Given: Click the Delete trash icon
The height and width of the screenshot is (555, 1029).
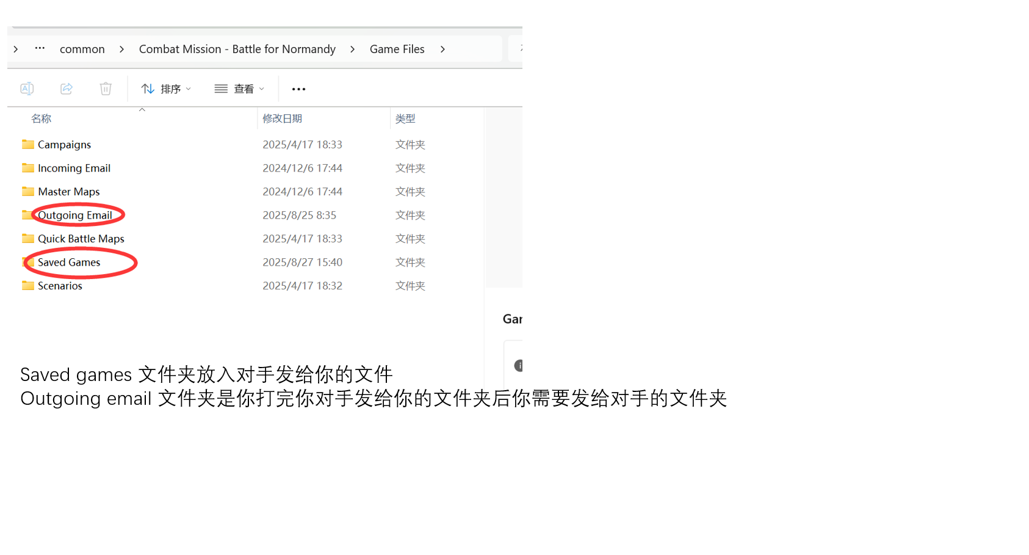Looking at the screenshot, I should point(106,89).
